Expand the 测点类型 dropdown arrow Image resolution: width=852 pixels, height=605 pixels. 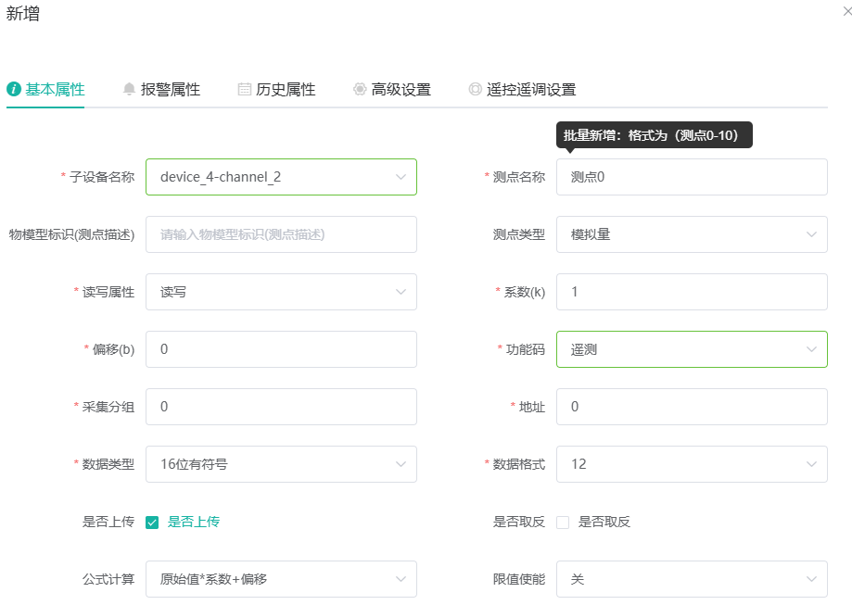click(811, 234)
